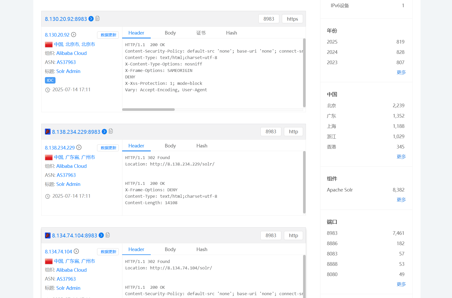Screen dimensions: 452x298
Task: Click clock icon by 2025-07-14 17:11 in first card
Action: pyautogui.click(x=48, y=90)
